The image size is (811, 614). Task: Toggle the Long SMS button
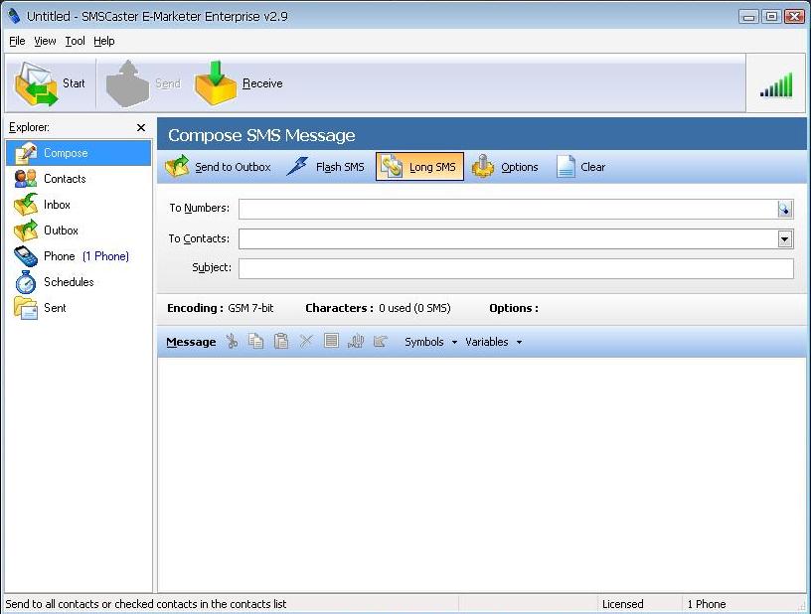[419, 167]
